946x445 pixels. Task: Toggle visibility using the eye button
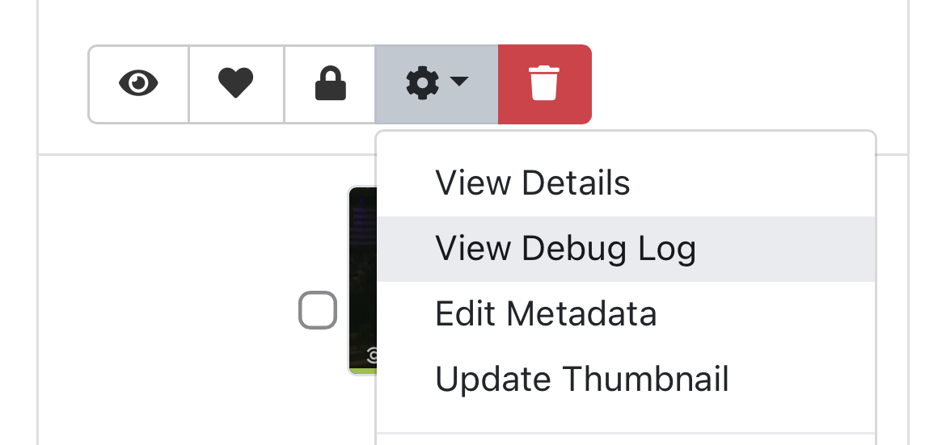(x=138, y=84)
